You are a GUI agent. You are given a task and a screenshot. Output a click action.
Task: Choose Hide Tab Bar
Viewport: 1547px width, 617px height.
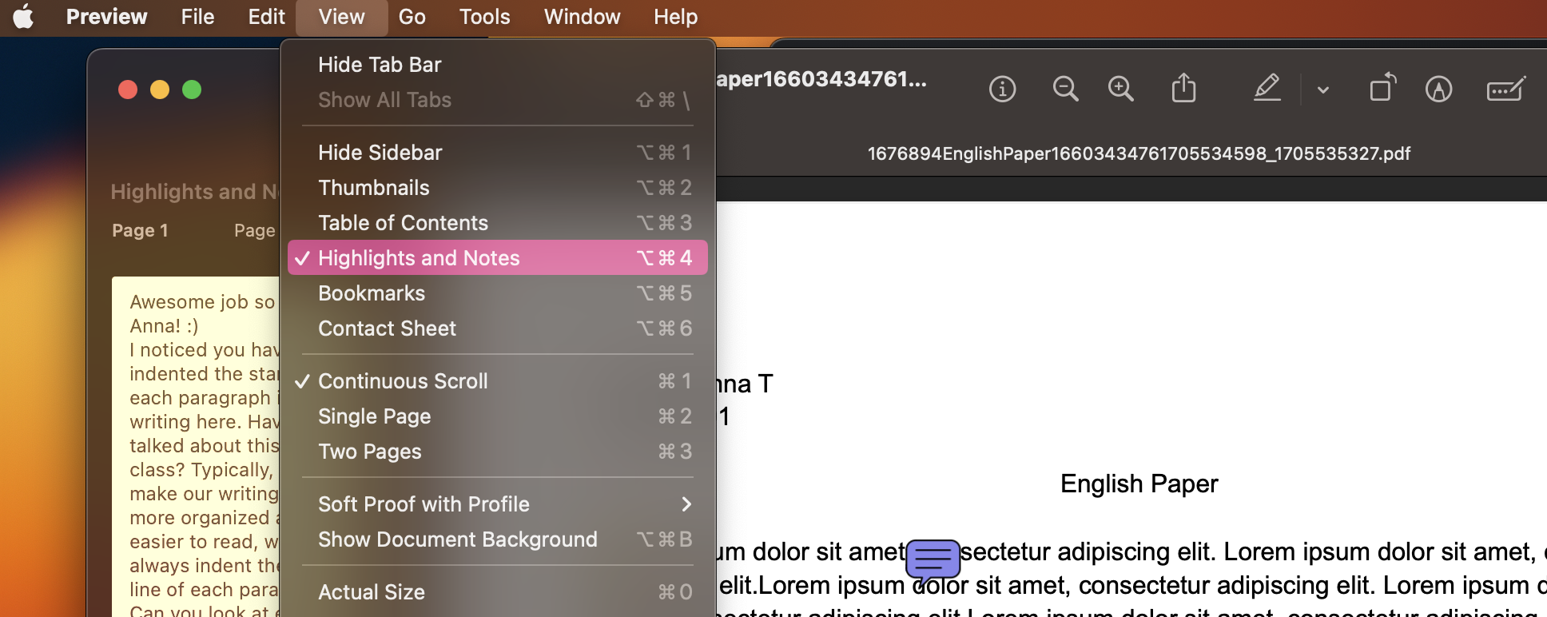[x=497, y=65]
